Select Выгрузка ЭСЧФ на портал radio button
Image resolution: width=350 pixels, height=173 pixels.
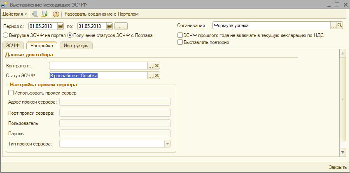click(5, 35)
